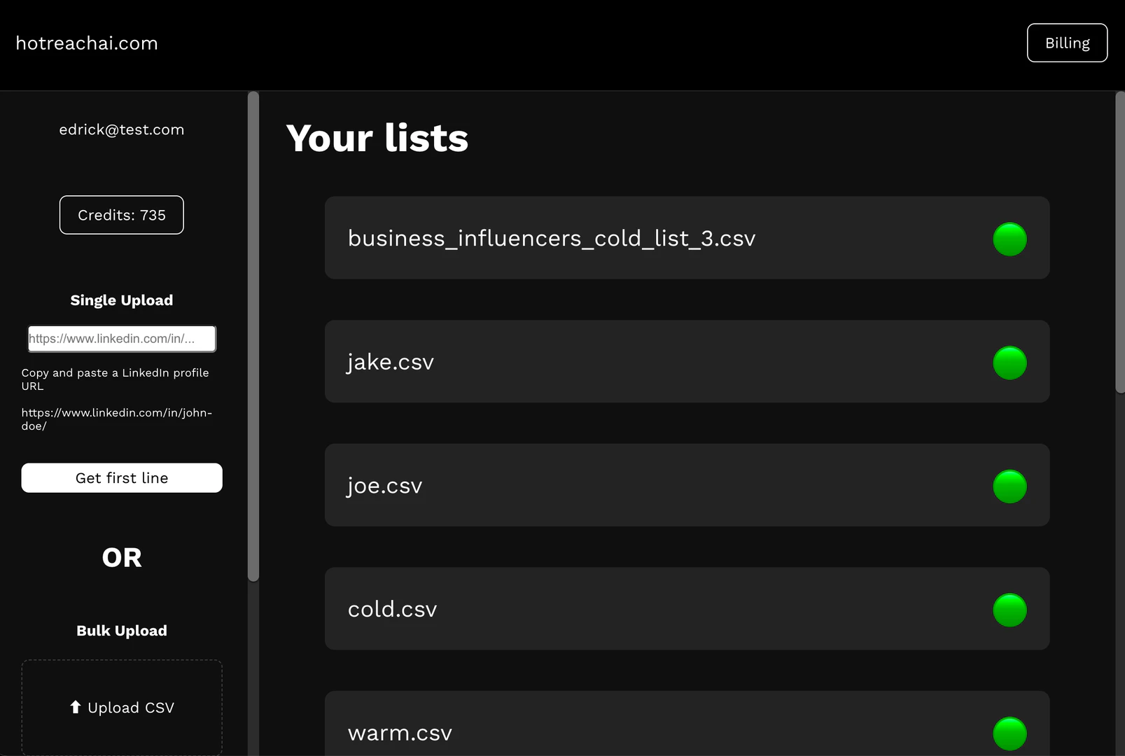Click the Credits: 735 badge

[121, 215]
